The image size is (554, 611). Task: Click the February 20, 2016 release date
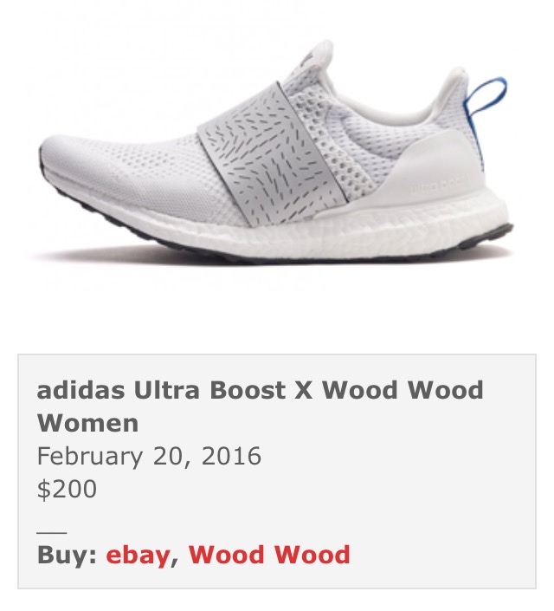pos(149,456)
